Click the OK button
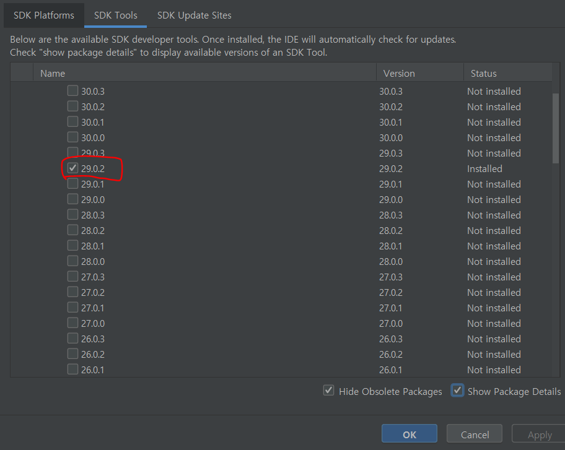 pyautogui.click(x=410, y=434)
